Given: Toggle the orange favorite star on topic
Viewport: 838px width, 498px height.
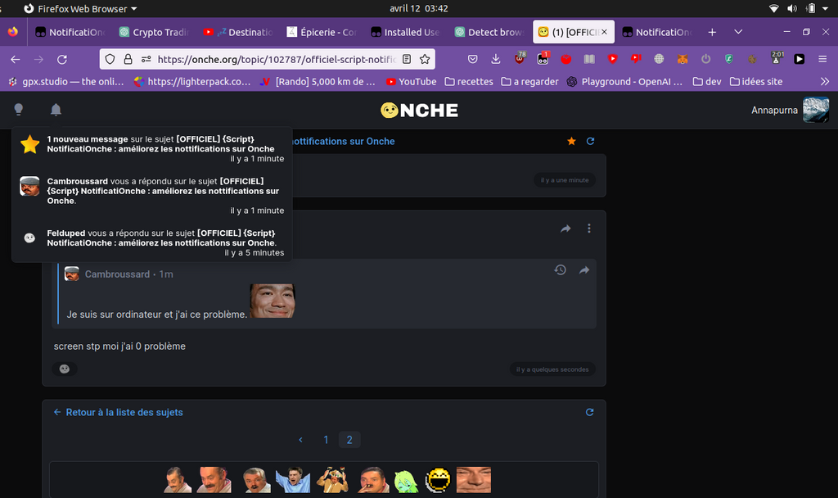Looking at the screenshot, I should [x=571, y=141].
